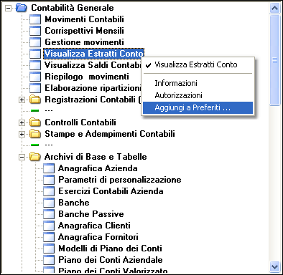Click the Movimenti Contabili window icon

coord(35,19)
